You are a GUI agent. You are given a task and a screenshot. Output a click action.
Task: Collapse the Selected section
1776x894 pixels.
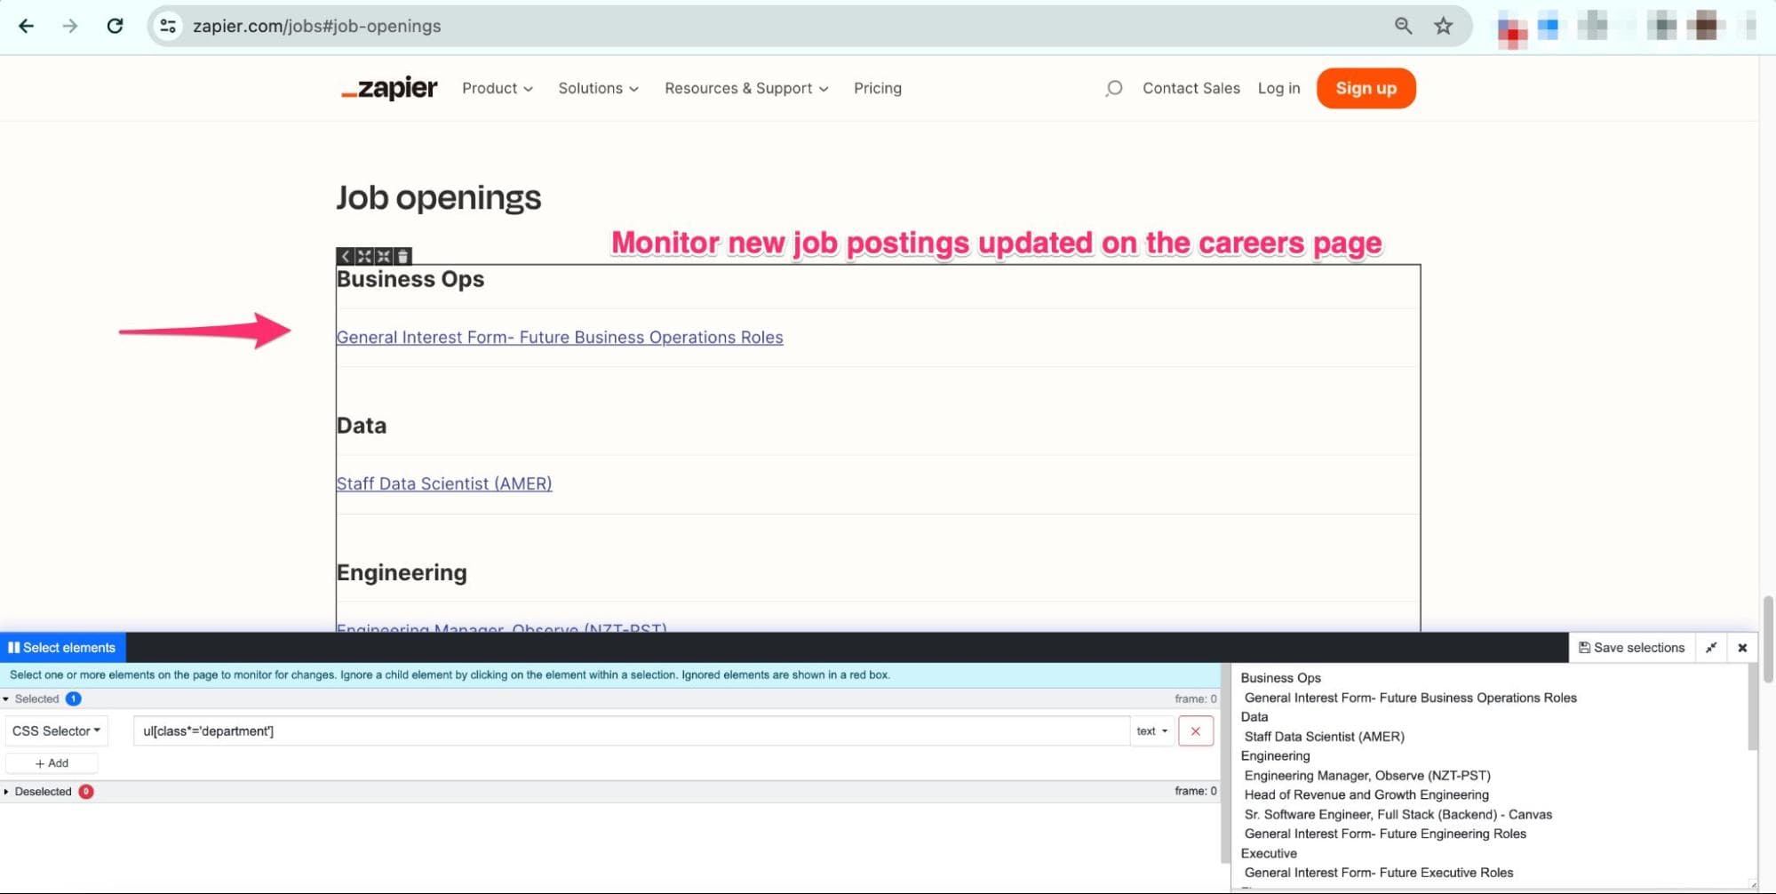pyautogui.click(x=8, y=698)
